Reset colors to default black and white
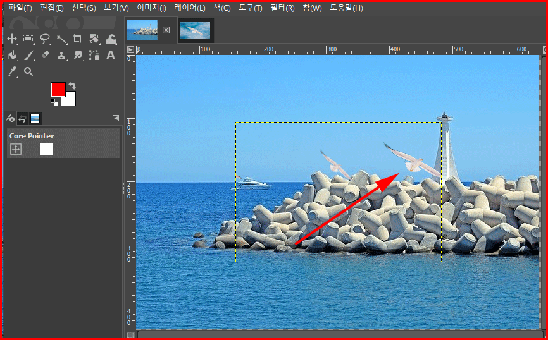This screenshot has width=548, height=340. click(54, 102)
